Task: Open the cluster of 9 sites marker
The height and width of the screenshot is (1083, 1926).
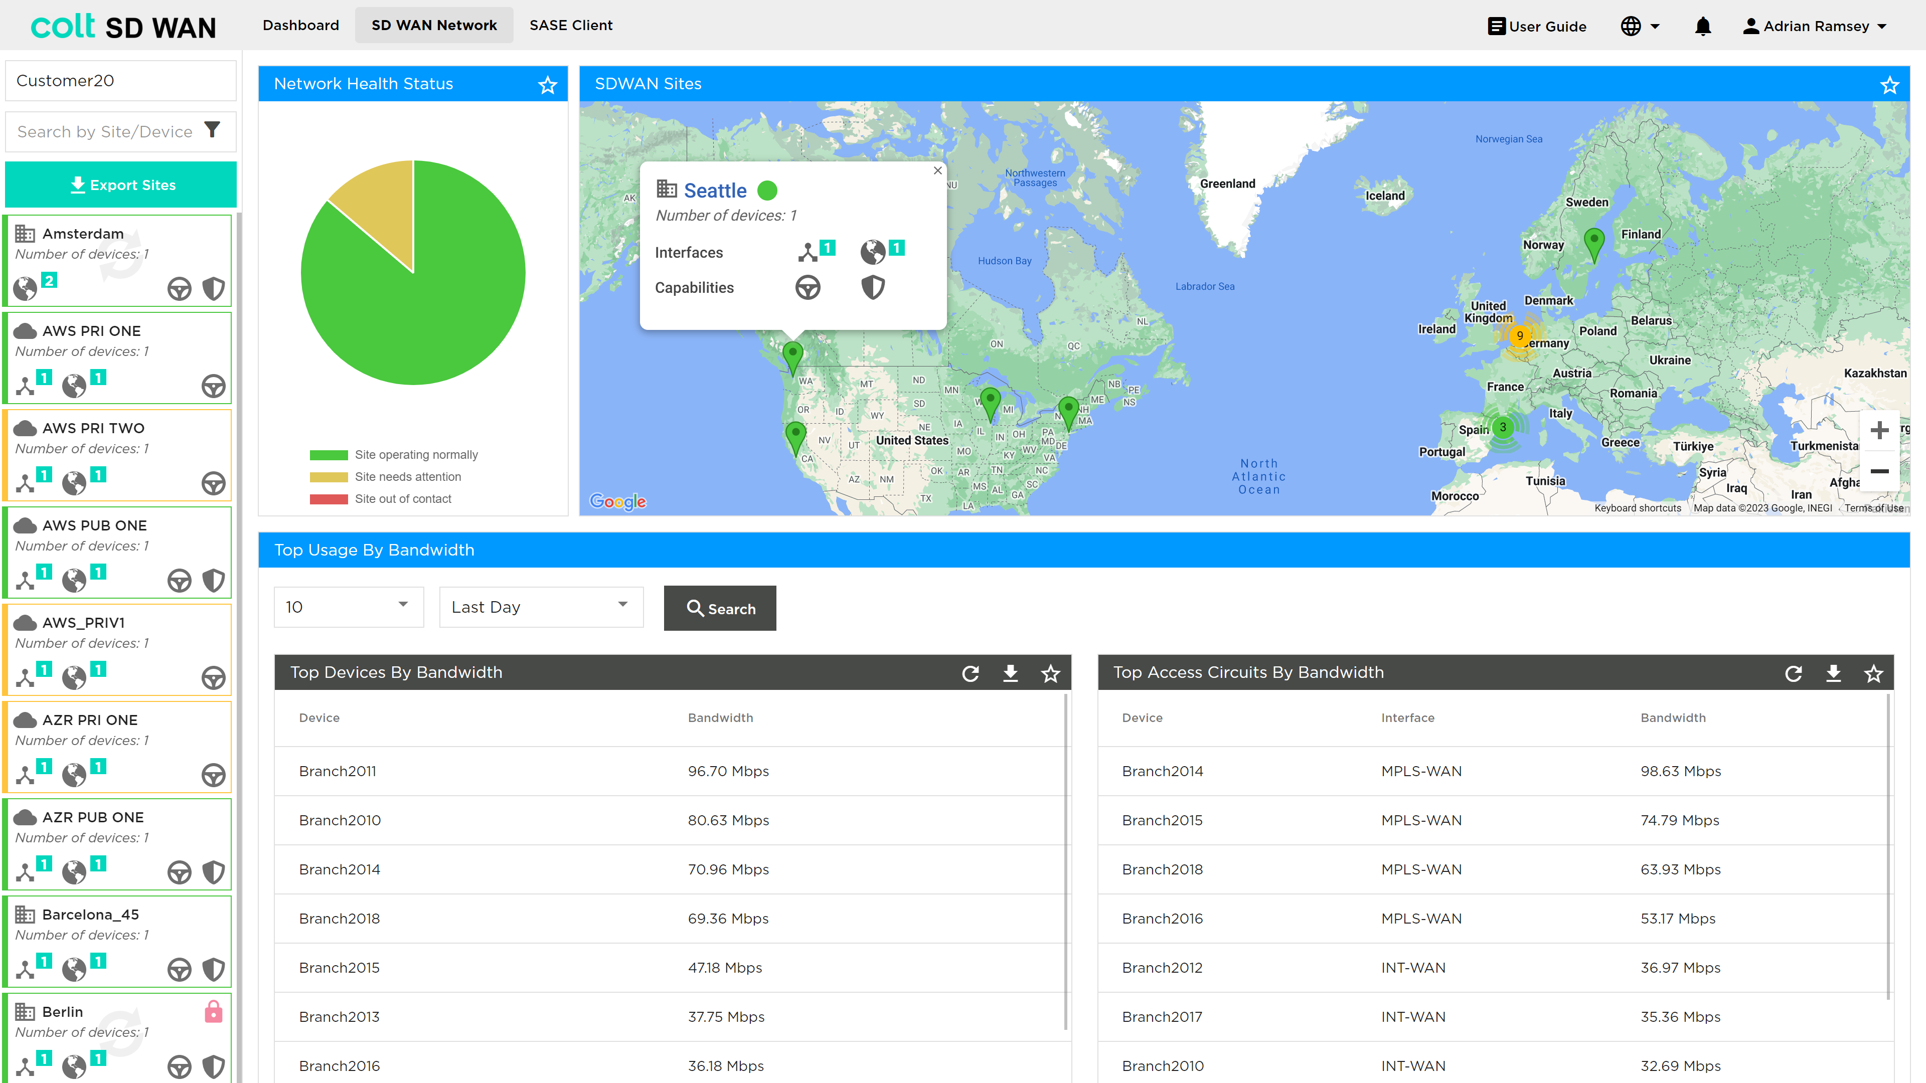Action: 1519,335
